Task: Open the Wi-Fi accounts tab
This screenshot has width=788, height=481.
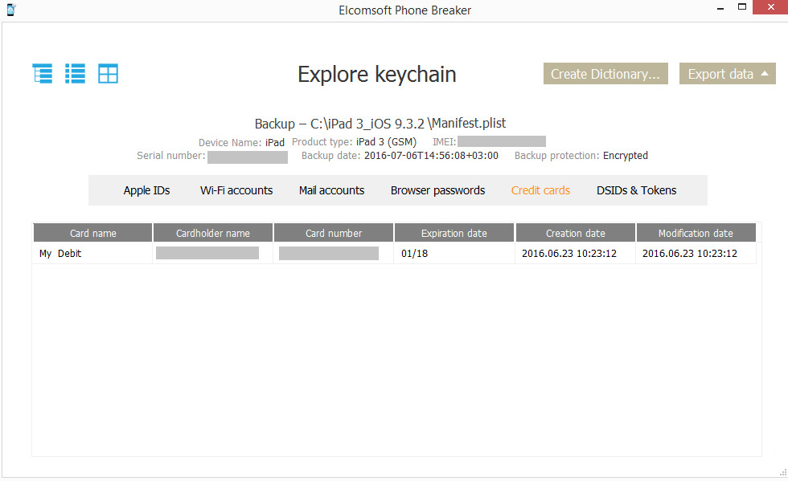Action: (236, 191)
